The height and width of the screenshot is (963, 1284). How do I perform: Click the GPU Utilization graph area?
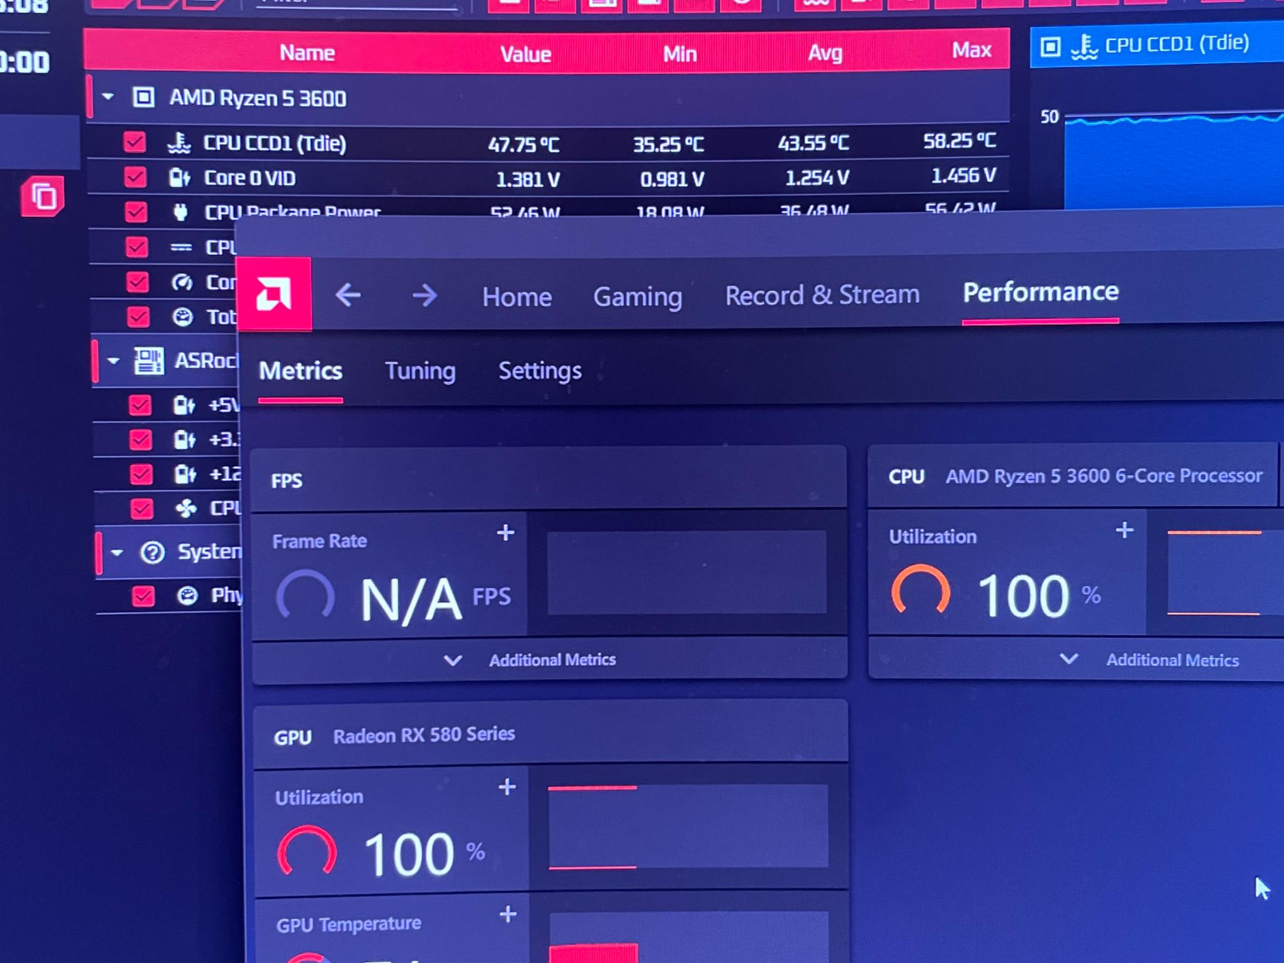coord(688,826)
